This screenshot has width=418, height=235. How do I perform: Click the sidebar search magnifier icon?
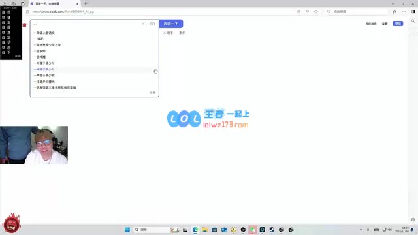coord(413,21)
